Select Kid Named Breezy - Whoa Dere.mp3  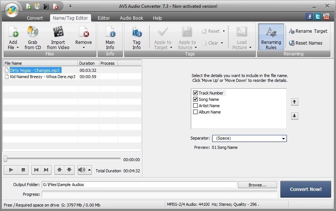(43, 77)
